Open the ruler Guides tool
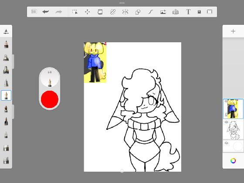244x183 pixels. tap(112, 12)
